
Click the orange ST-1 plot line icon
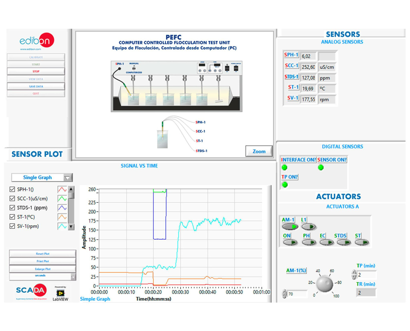pyautogui.click(x=62, y=217)
